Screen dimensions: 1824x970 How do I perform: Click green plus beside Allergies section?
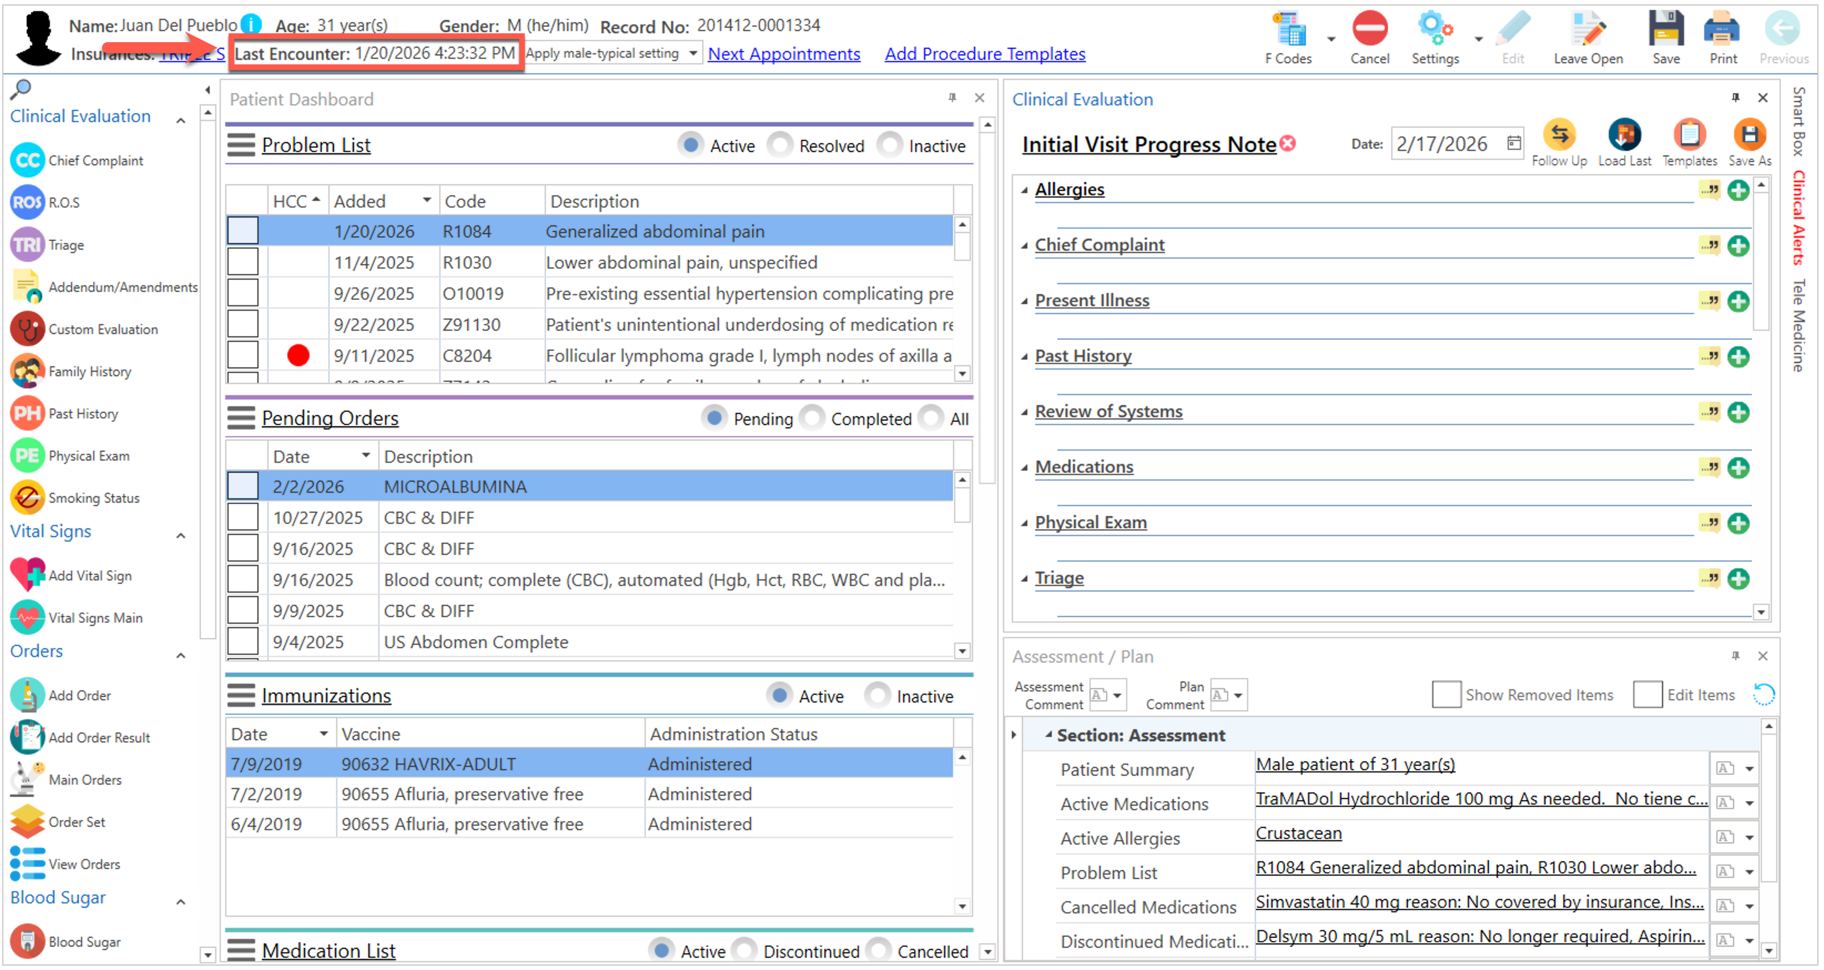point(1739,190)
